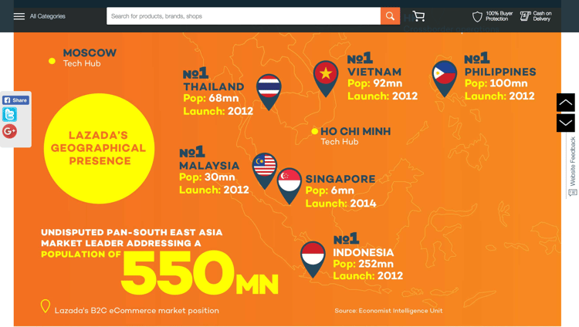Click the 'Pop: 252mn' text
The image size is (579, 327).
coord(364,264)
